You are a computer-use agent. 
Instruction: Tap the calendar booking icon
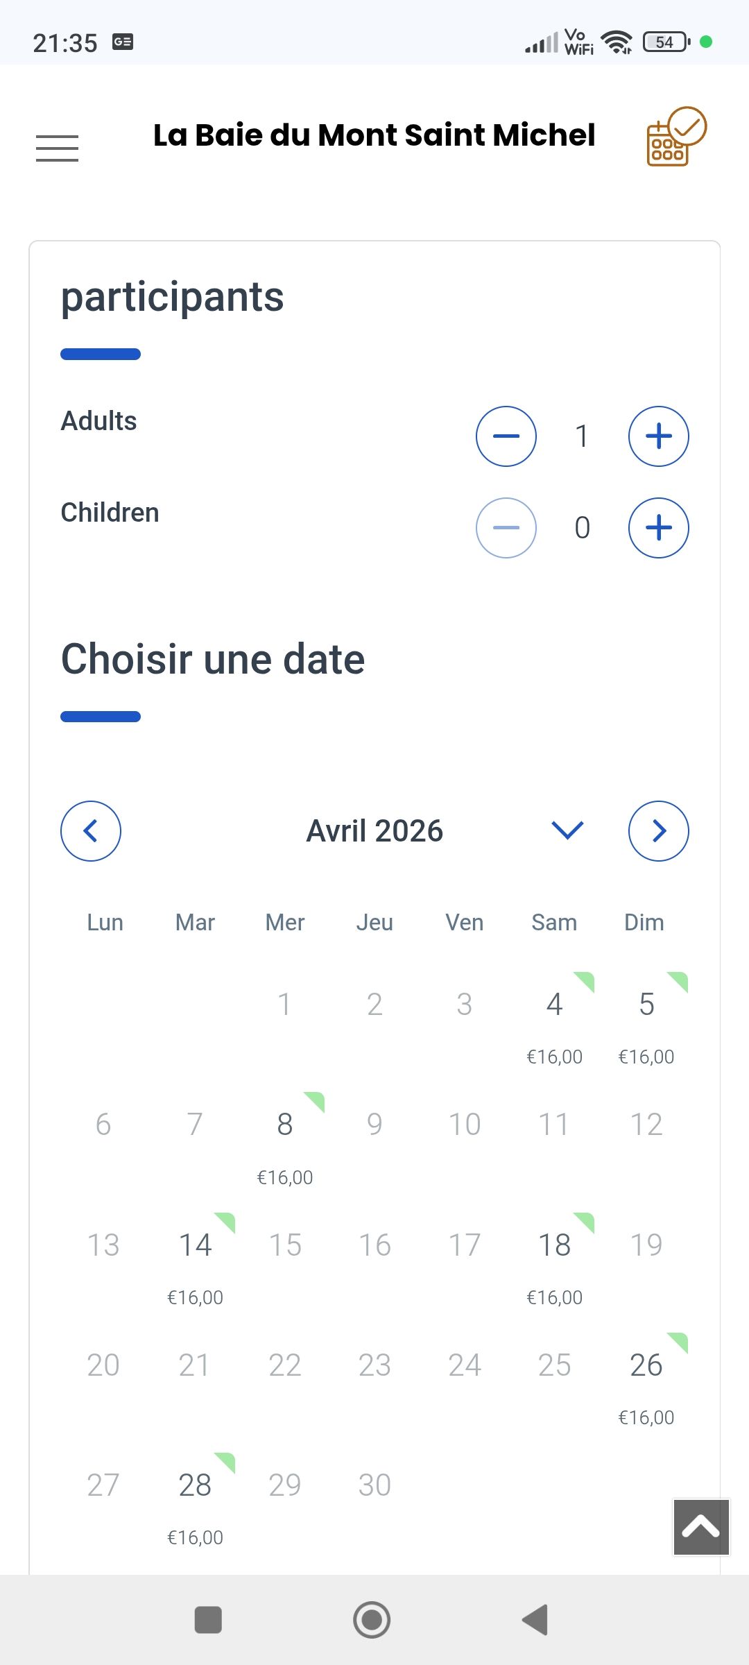(675, 137)
